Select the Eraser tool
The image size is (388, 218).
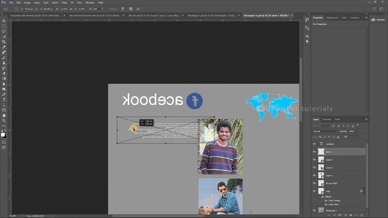coord(4,73)
